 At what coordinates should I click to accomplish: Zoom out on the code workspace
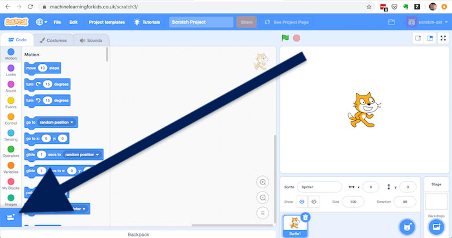263,197
